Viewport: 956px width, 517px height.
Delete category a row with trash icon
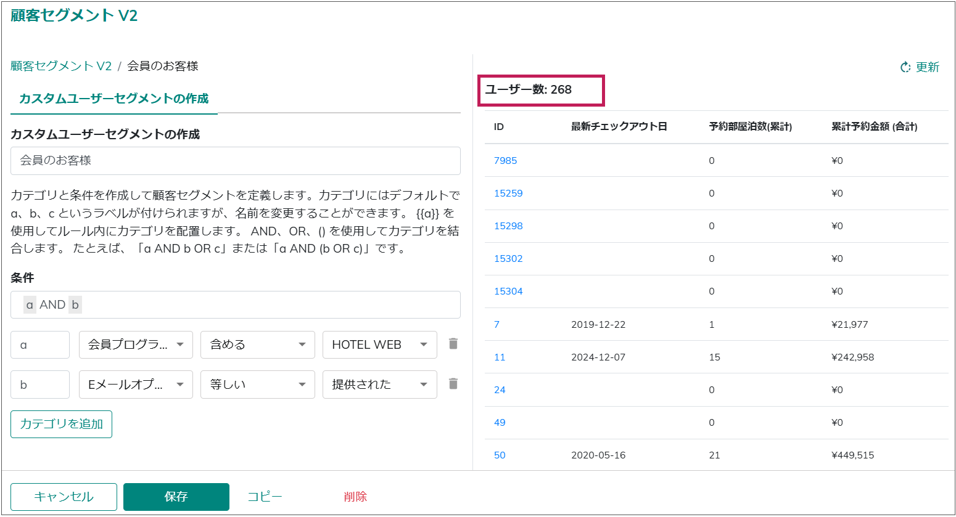pyautogui.click(x=453, y=344)
